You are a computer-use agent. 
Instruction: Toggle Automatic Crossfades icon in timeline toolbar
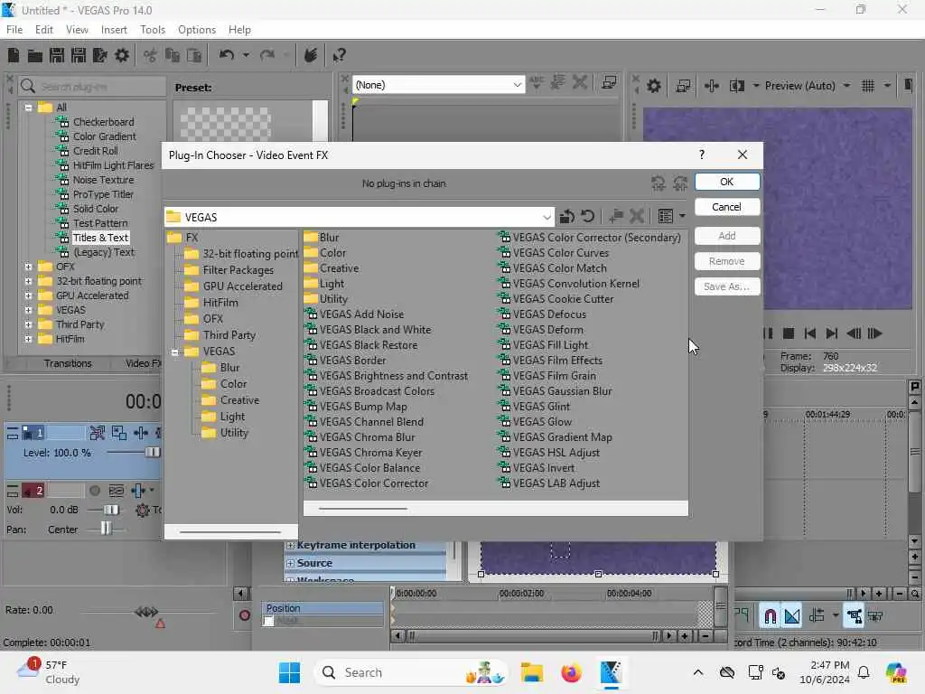(792, 616)
